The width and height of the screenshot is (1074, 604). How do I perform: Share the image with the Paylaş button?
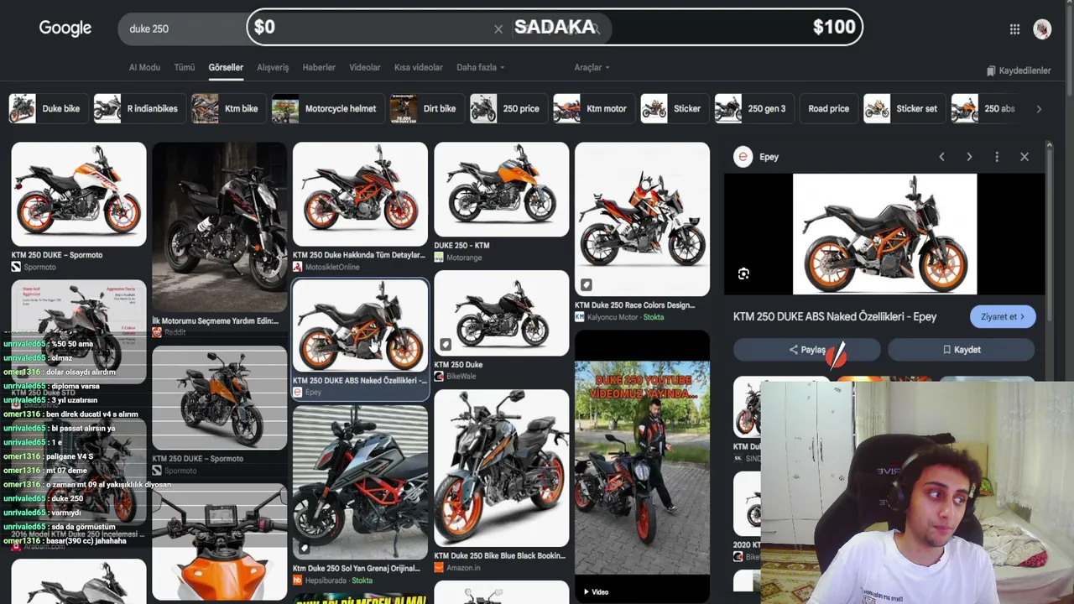(x=807, y=350)
